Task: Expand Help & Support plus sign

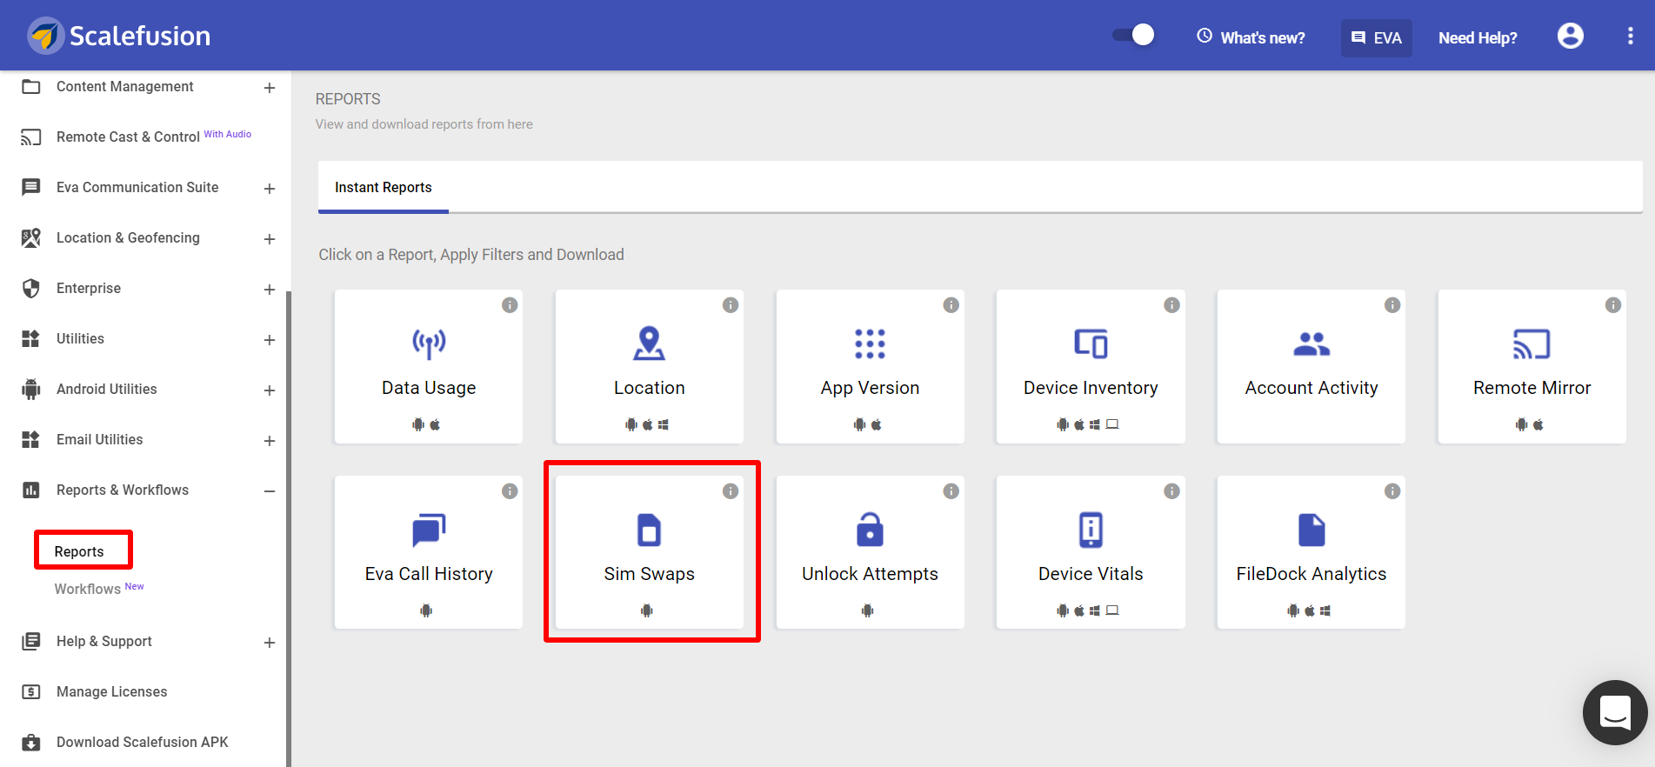Action: pyautogui.click(x=270, y=643)
